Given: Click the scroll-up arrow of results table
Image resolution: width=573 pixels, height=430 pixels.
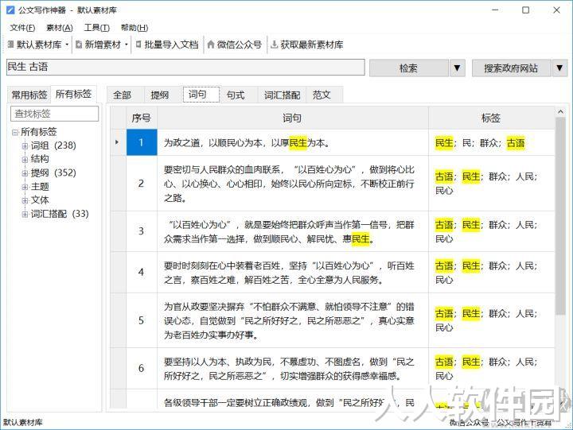Looking at the screenshot, I should (x=560, y=111).
